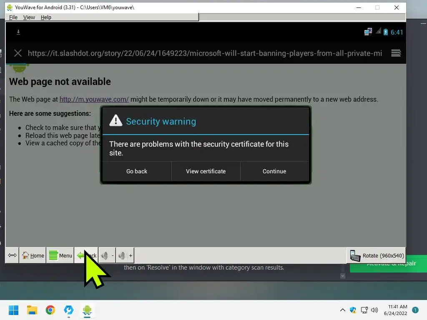Viewport: 427px width, 320px height.
Task: Select the YouWave Android taskbar icon
Action: (87, 310)
